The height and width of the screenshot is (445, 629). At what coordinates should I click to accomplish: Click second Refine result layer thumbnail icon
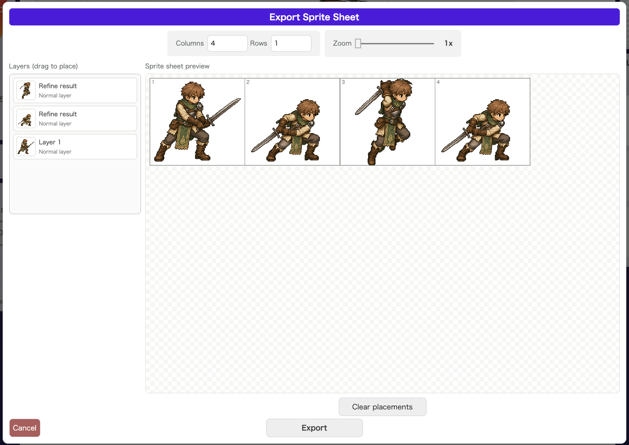[x=26, y=118]
